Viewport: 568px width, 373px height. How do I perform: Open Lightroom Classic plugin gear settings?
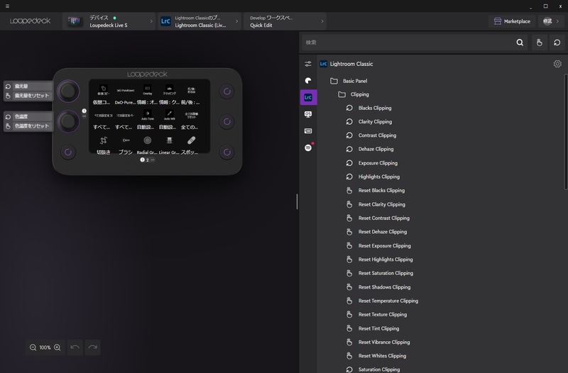[557, 64]
